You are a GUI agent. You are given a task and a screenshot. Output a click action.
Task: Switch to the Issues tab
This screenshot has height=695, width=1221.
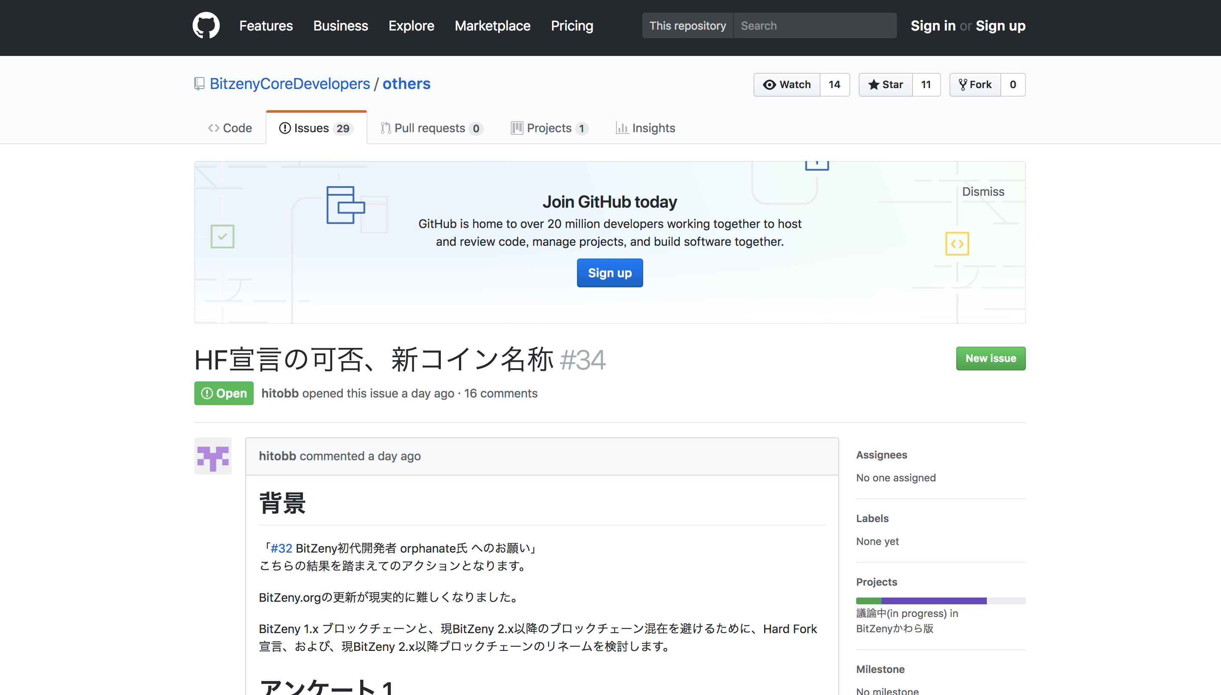316,128
